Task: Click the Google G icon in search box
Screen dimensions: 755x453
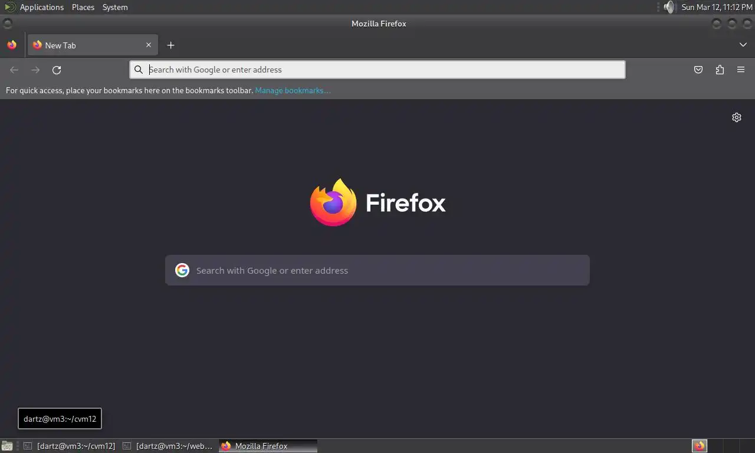Action: pos(182,270)
